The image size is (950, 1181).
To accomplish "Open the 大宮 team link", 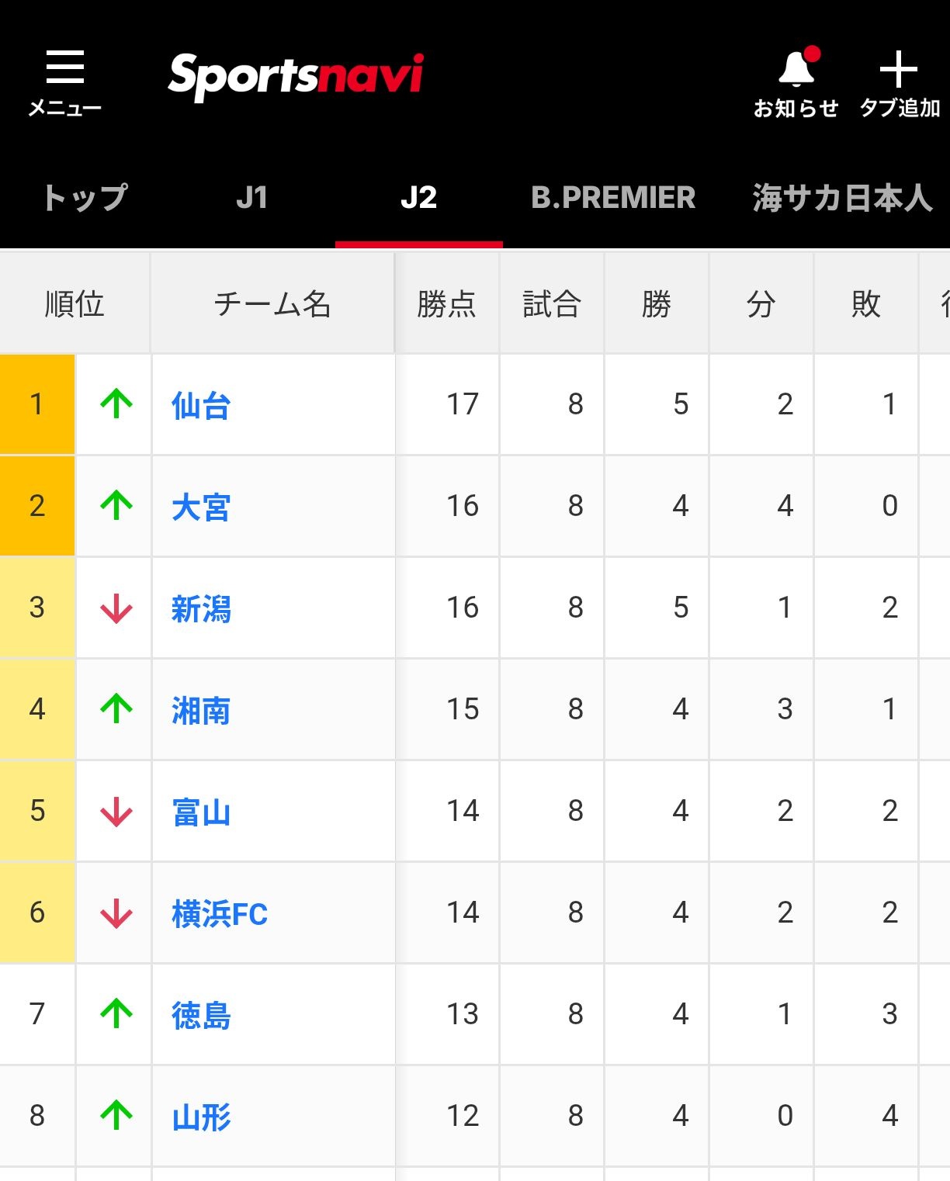I will [201, 507].
